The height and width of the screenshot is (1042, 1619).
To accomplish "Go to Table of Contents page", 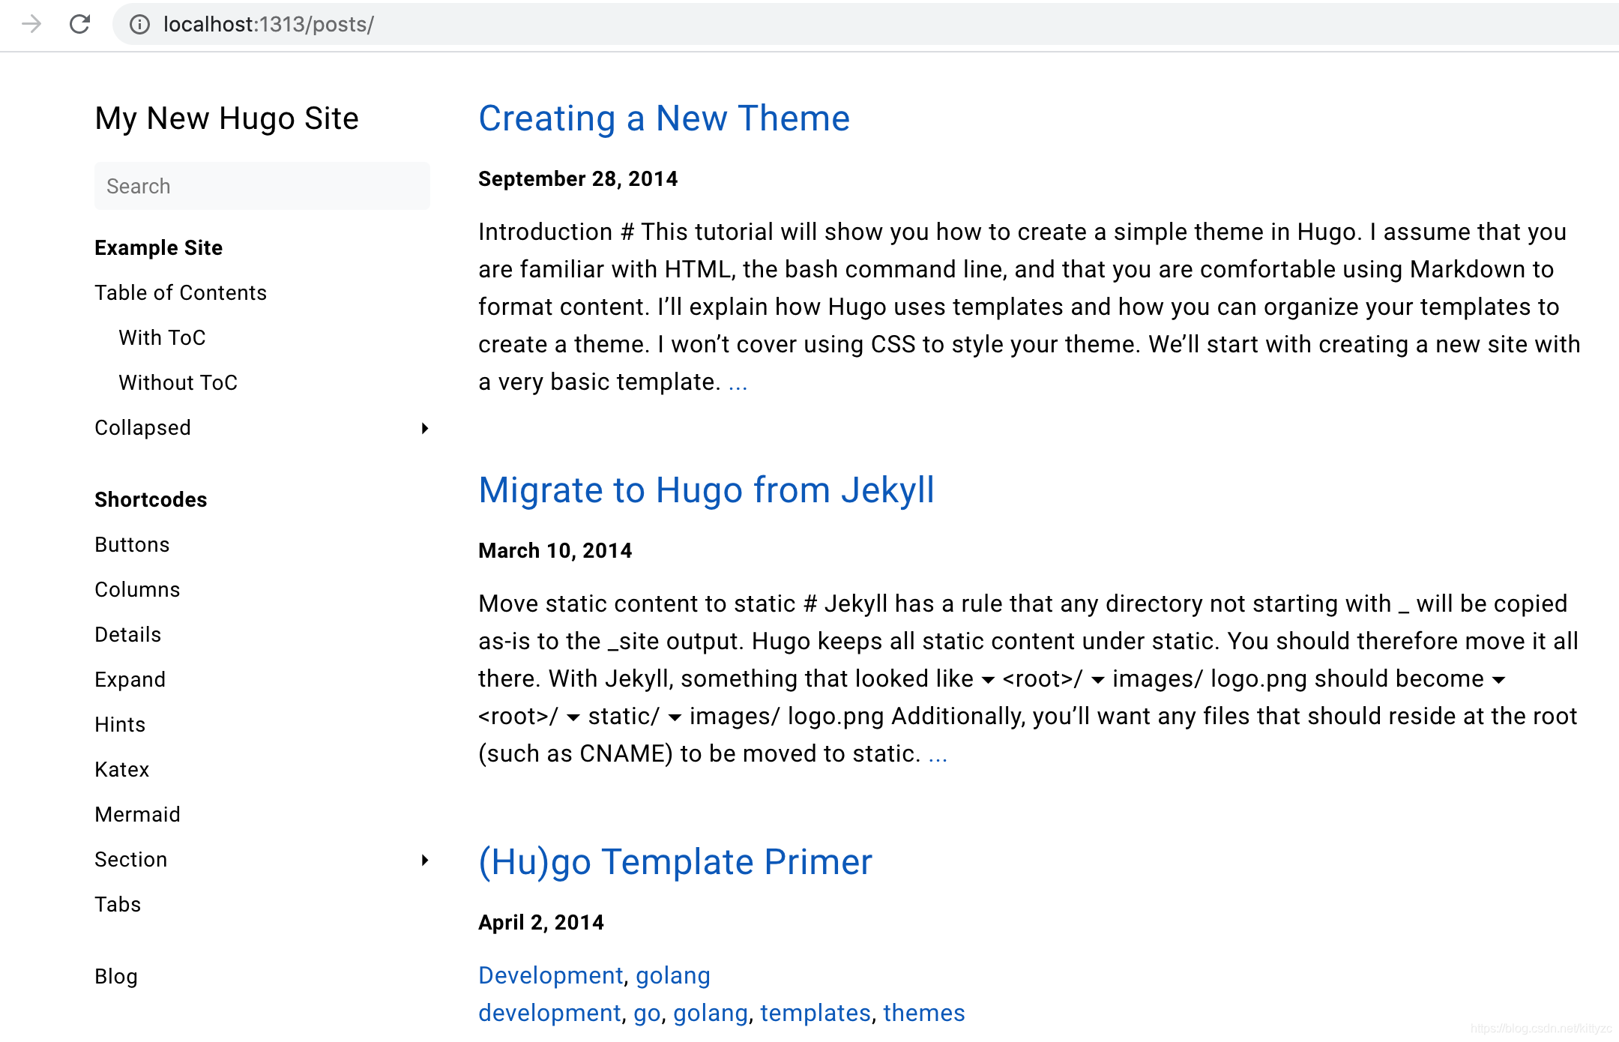I will pyautogui.click(x=181, y=292).
